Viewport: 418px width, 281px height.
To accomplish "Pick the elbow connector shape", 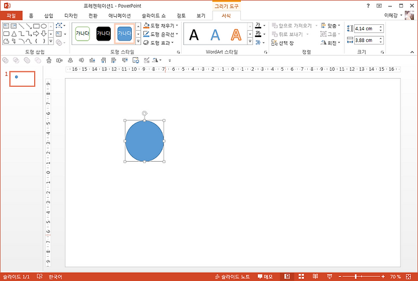I will click(x=21, y=34).
